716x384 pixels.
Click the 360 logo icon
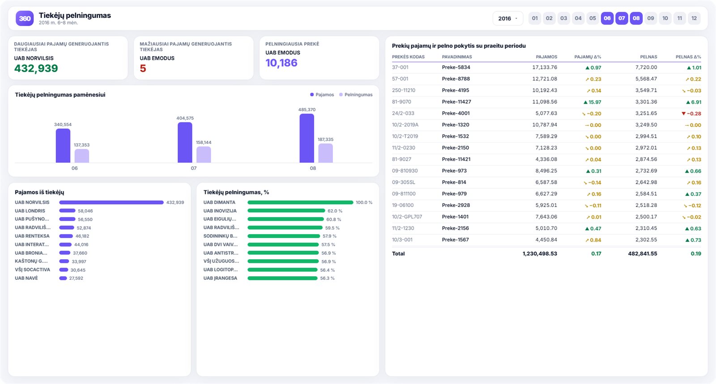(25, 18)
